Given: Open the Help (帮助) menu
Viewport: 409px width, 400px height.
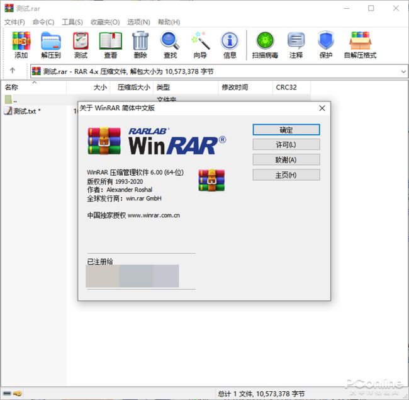Looking at the screenshot, I should click(x=169, y=22).
